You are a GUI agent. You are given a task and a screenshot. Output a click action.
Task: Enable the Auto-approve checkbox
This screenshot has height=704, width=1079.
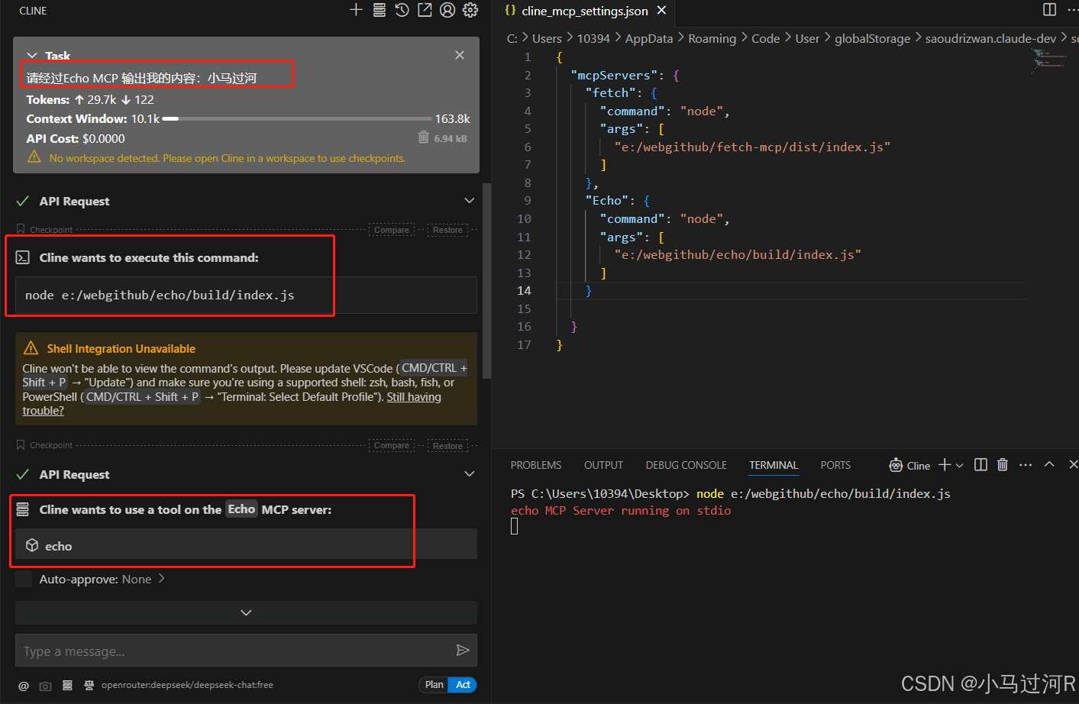click(x=24, y=579)
